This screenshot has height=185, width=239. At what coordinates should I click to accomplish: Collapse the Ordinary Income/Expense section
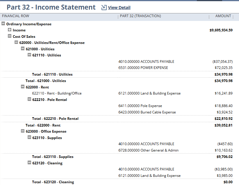pyautogui.click(x=3, y=24)
